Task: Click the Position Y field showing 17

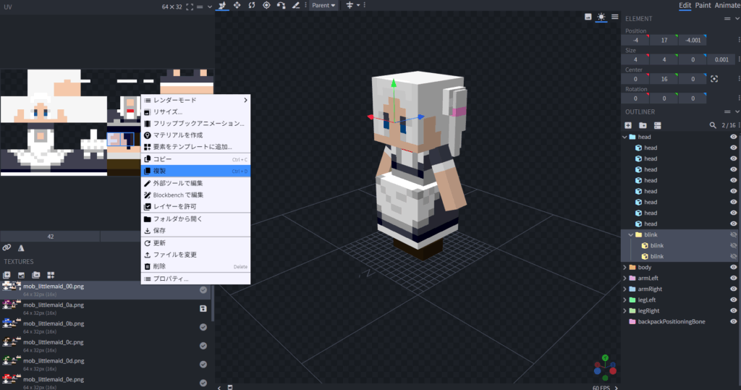Action: (664, 40)
